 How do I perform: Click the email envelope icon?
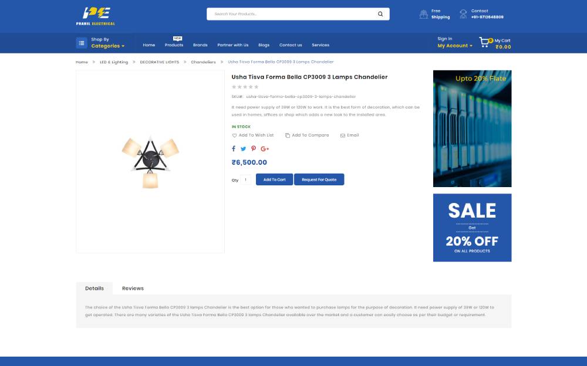(x=343, y=135)
